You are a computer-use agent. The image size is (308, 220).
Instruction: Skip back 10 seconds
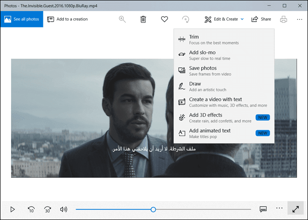coord(30,209)
